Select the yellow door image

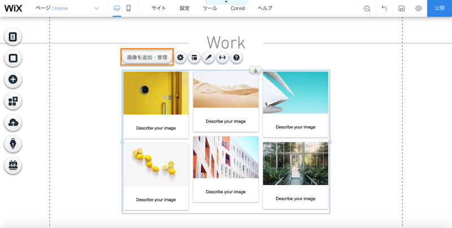[156, 93]
